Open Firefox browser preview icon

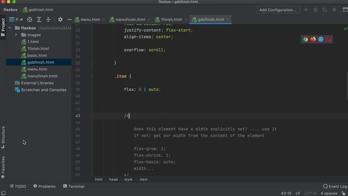(313, 39)
